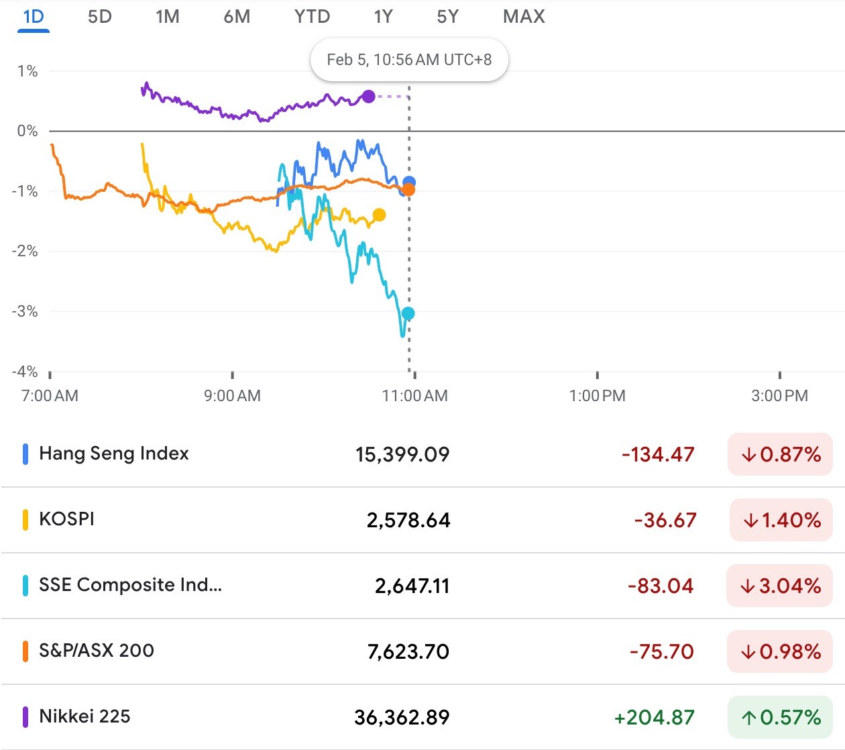Click the cyan SSE Composite color marker

pos(25,586)
